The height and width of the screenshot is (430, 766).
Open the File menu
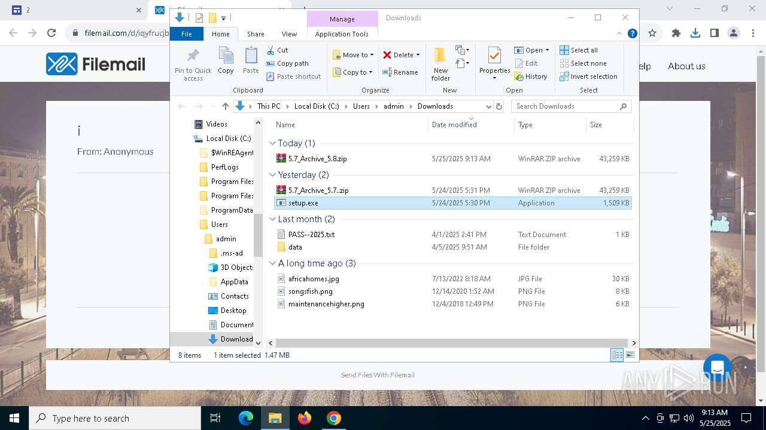[187, 34]
